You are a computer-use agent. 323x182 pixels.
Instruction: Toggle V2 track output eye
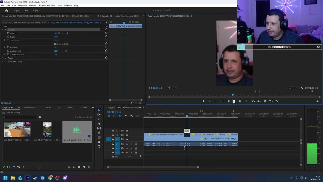click(x=127, y=135)
